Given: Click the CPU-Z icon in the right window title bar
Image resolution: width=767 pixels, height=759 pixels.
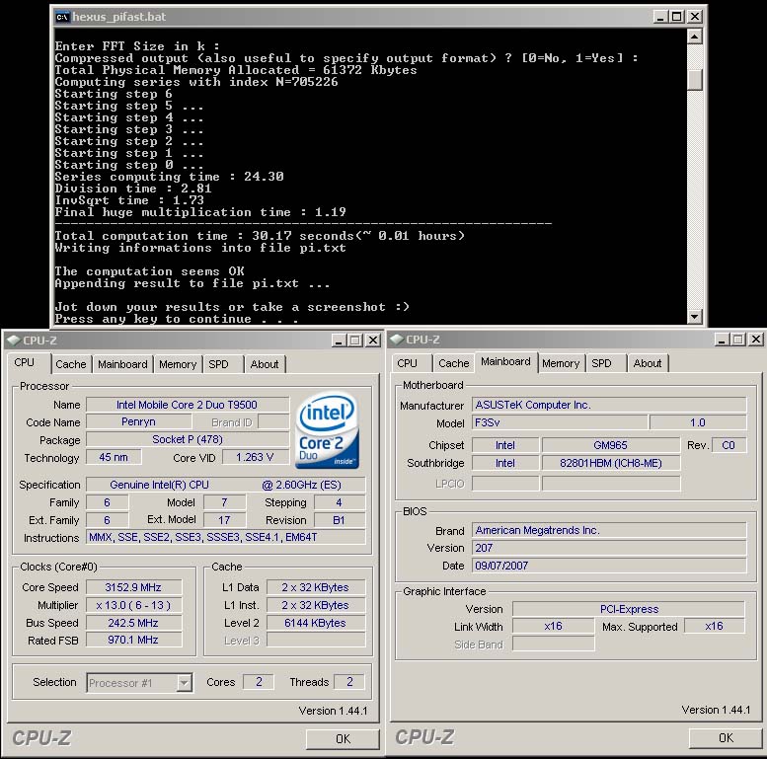Looking at the screenshot, I should pyautogui.click(x=396, y=339).
